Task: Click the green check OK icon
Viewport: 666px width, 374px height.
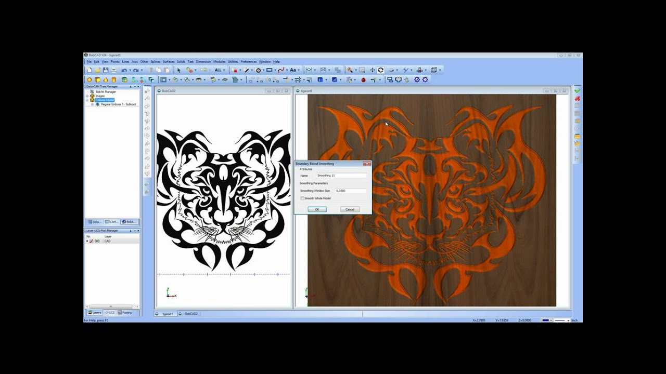Action: 577,91
